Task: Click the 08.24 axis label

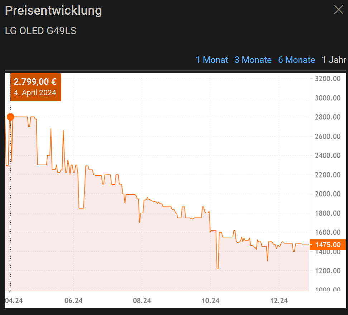Action: (142, 301)
